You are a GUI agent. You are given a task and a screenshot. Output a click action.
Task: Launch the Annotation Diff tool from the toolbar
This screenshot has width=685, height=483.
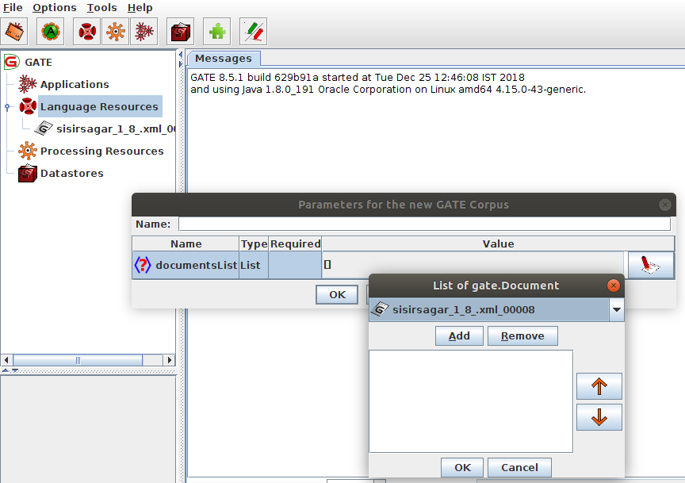pyautogui.click(x=252, y=32)
